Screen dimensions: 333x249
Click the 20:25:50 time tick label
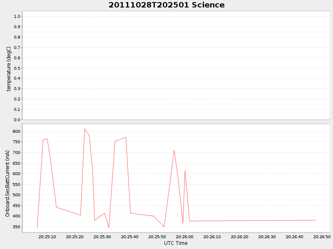click(157, 237)
